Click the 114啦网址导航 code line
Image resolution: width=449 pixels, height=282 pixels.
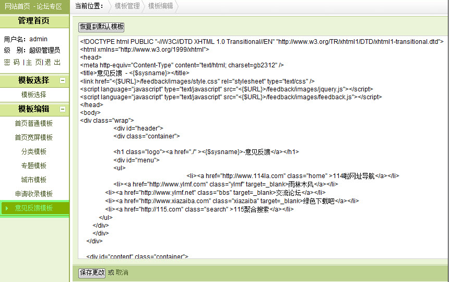(x=293, y=176)
